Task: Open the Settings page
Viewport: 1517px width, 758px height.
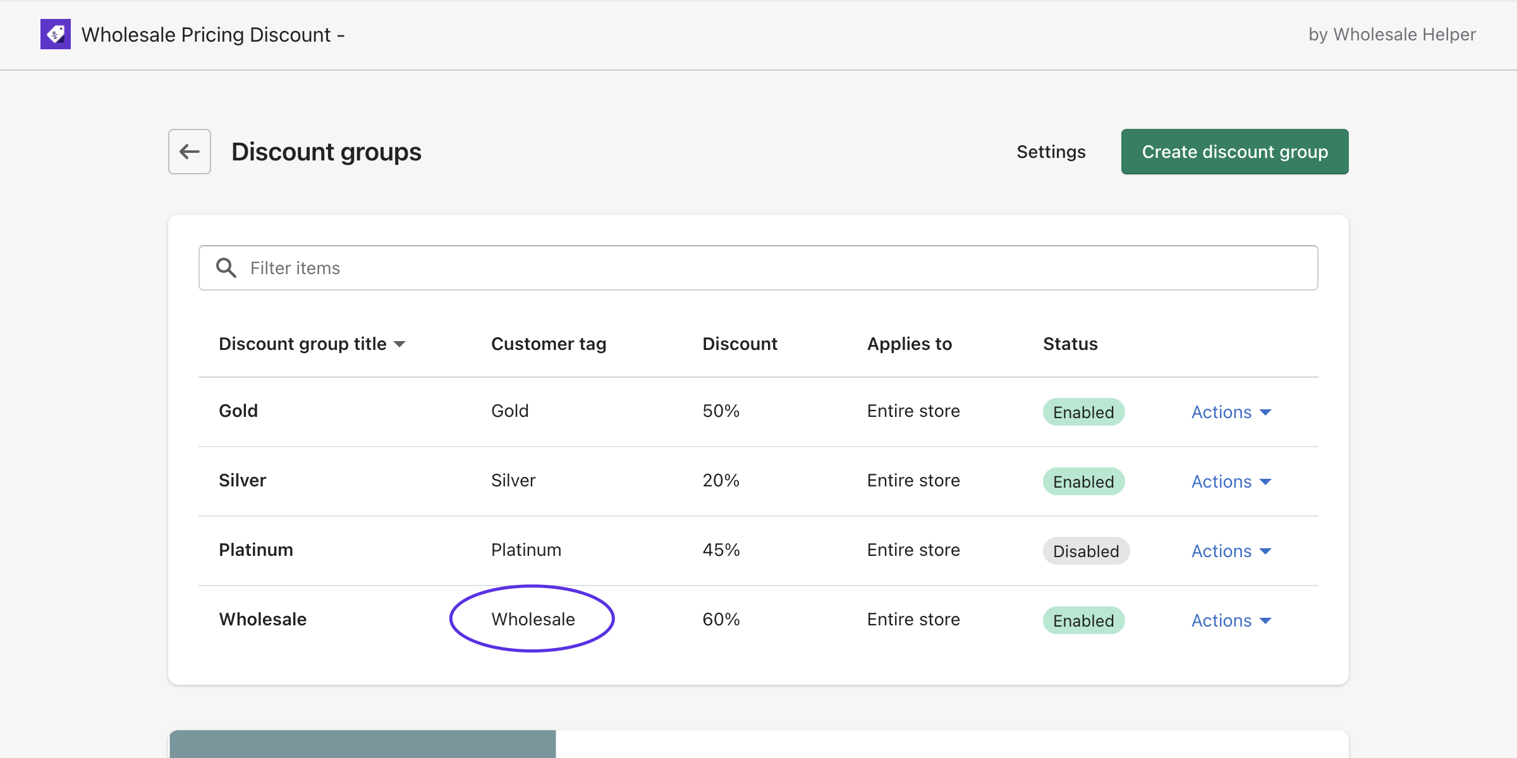Action: coord(1051,152)
